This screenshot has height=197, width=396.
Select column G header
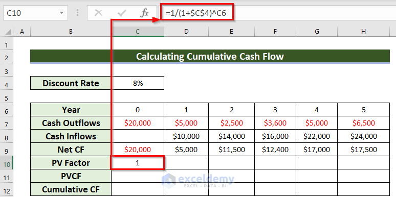317,32
